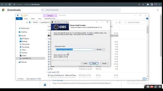The height and width of the screenshot is (91, 163).
Task: Click the new folder icon in Explorer title bar
Action: click(x=24, y=15)
